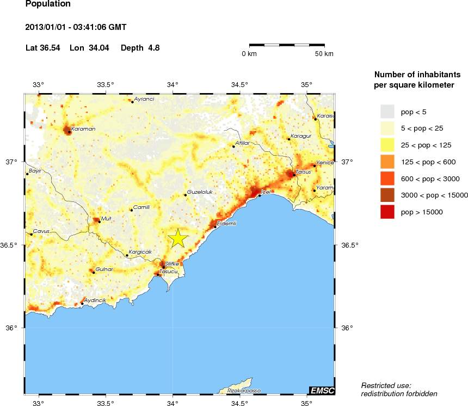Choose the orange '125 < pop < 600' swatch
The height and width of the screenshot is (406, 468).
click(387, 162)
